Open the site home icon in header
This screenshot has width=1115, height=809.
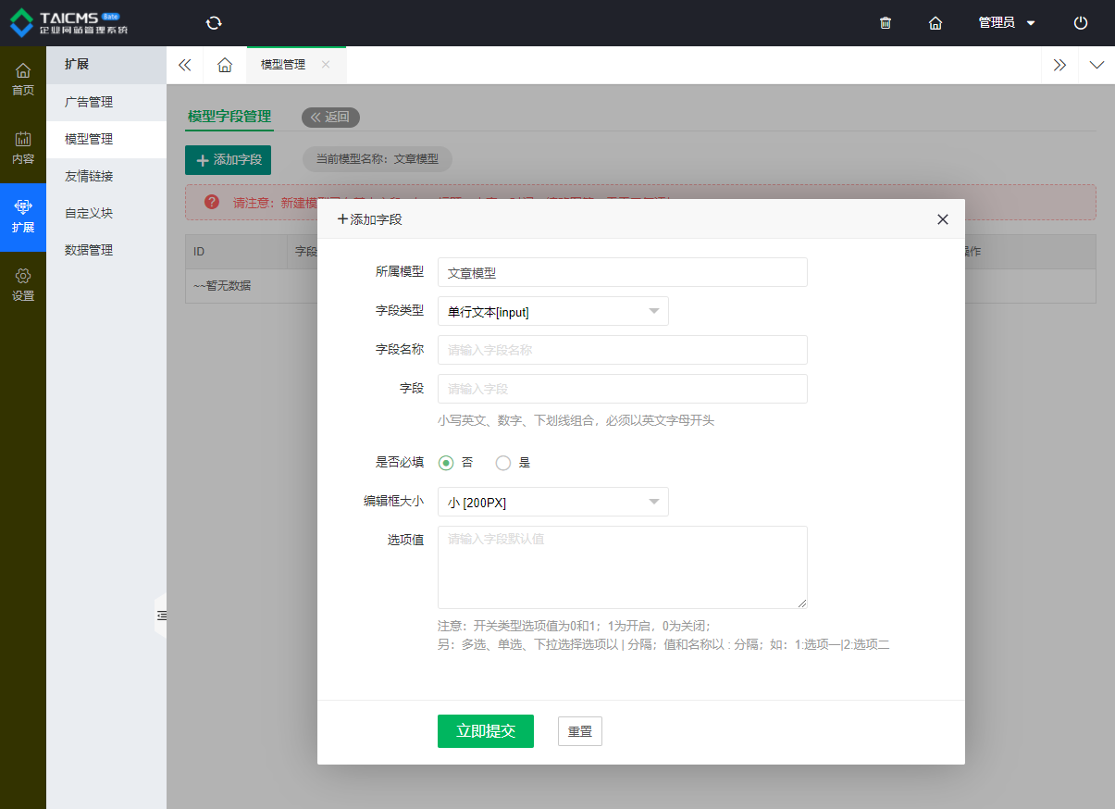click(x=935, y=23)
